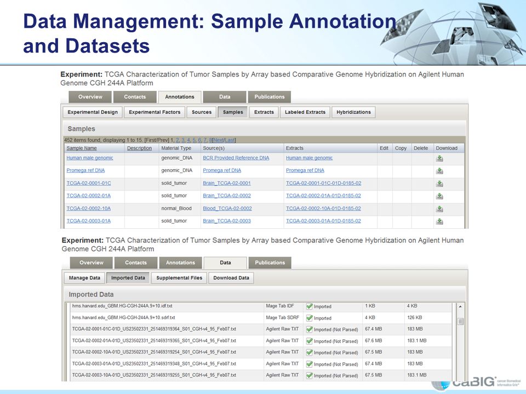Open source Brain_TCGA-02-0001
Screen dimensions: 526x394
(x=227, y=183)
